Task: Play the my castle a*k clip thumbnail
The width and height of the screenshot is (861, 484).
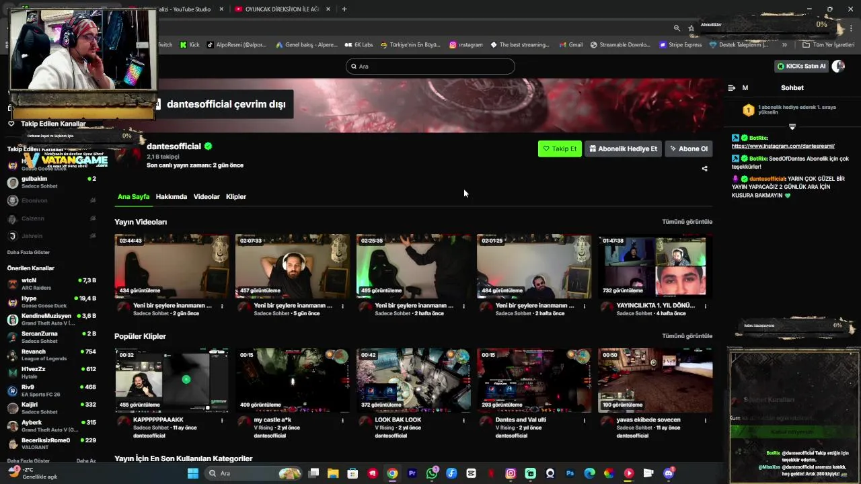Action: tap(293, 380)
